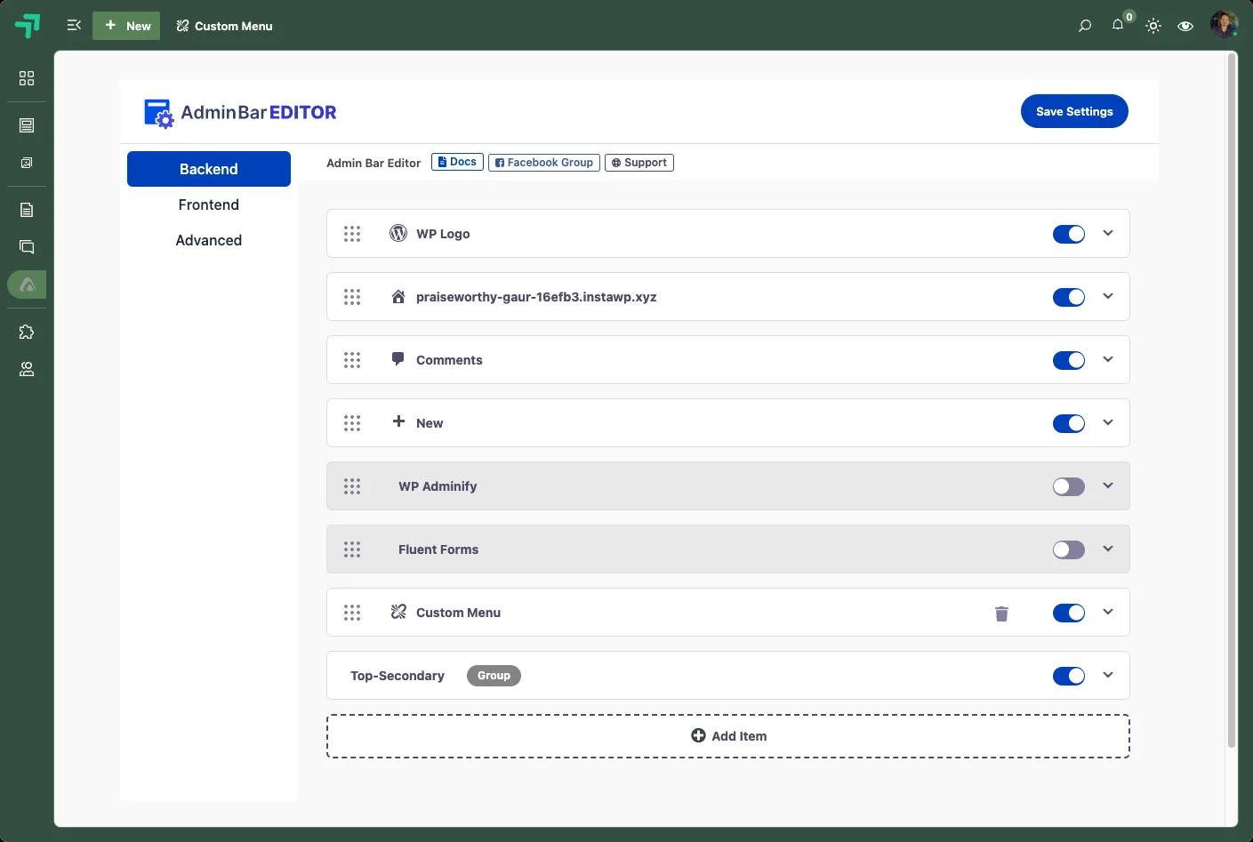This screenshot has width=1253, height=842.
Task: Switch to the Advanced tab
Action: (x=209, y=240)
